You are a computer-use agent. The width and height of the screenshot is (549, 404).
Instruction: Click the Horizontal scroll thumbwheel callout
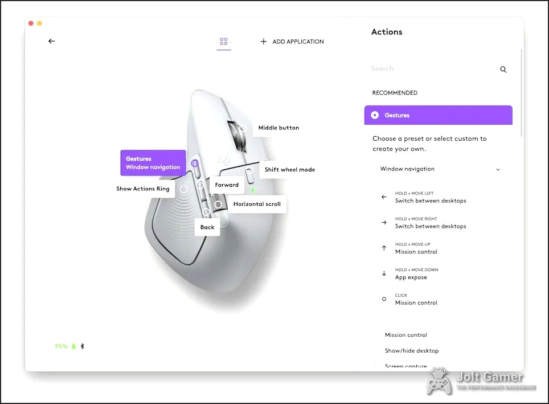(257, 204)
